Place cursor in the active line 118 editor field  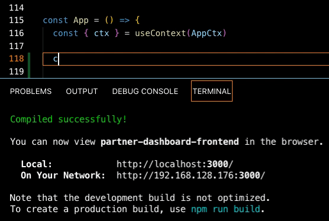[x=186, y=59]
